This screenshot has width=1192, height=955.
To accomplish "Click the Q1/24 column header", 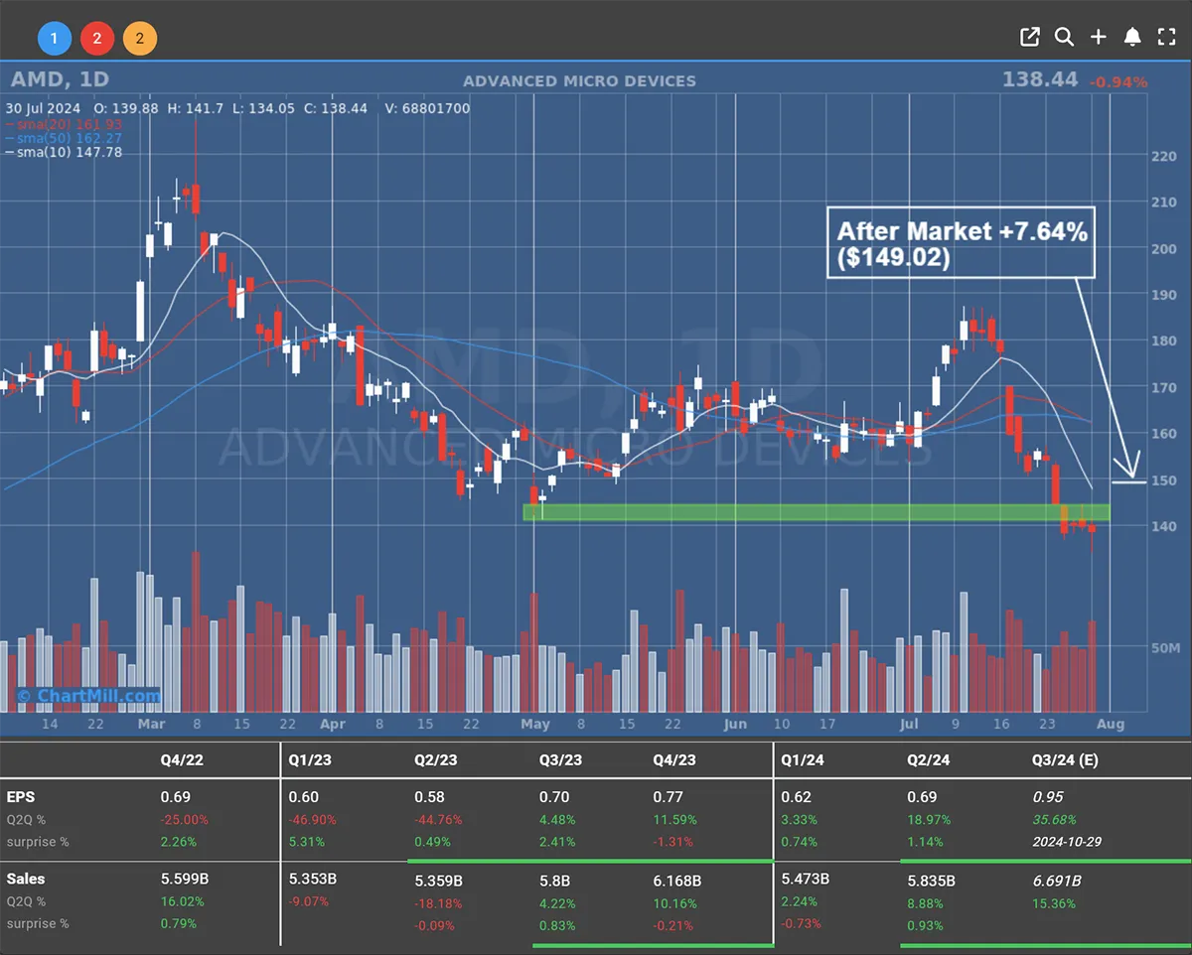I will click(802, 759).
